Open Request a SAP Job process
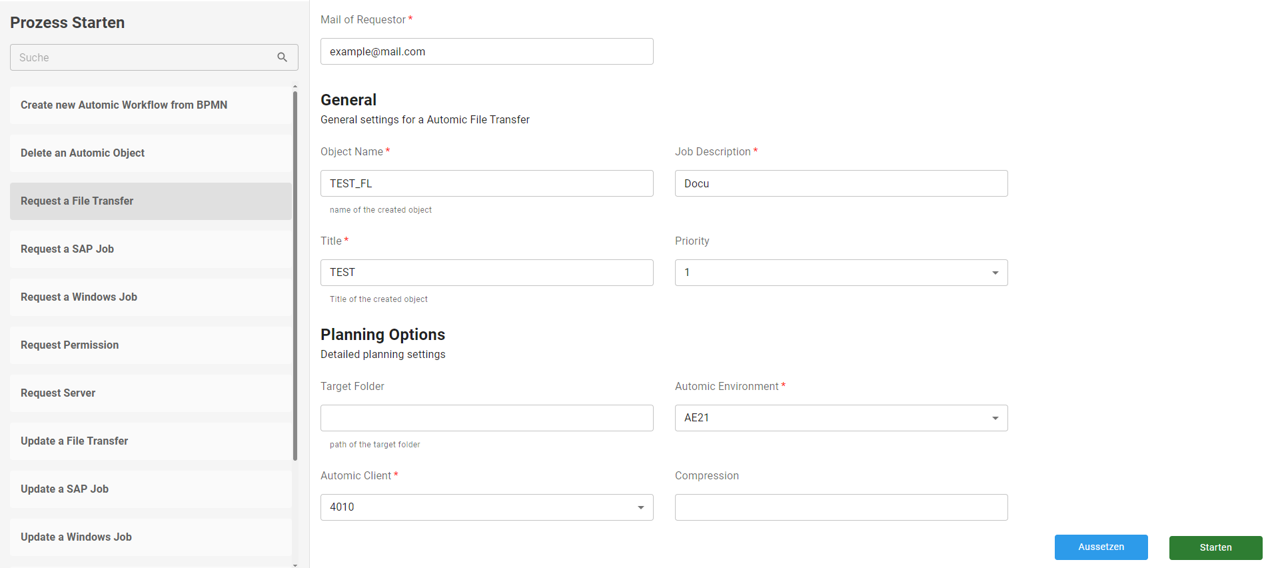Screen dimensions: 1266x568 151,249
